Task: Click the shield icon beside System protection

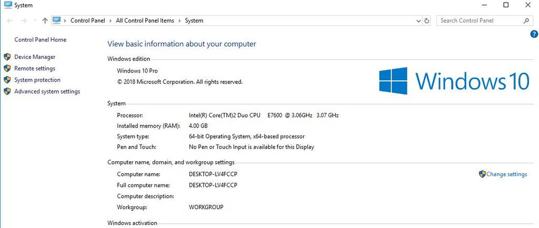Action: coord(7,80)
